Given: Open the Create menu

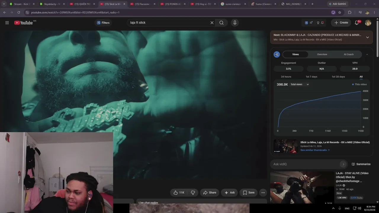Looking at the screenshot, I should pyautogui.click(x=341, y=23).
